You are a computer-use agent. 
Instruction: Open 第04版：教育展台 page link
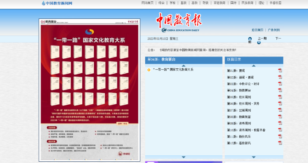coord(239,90)
